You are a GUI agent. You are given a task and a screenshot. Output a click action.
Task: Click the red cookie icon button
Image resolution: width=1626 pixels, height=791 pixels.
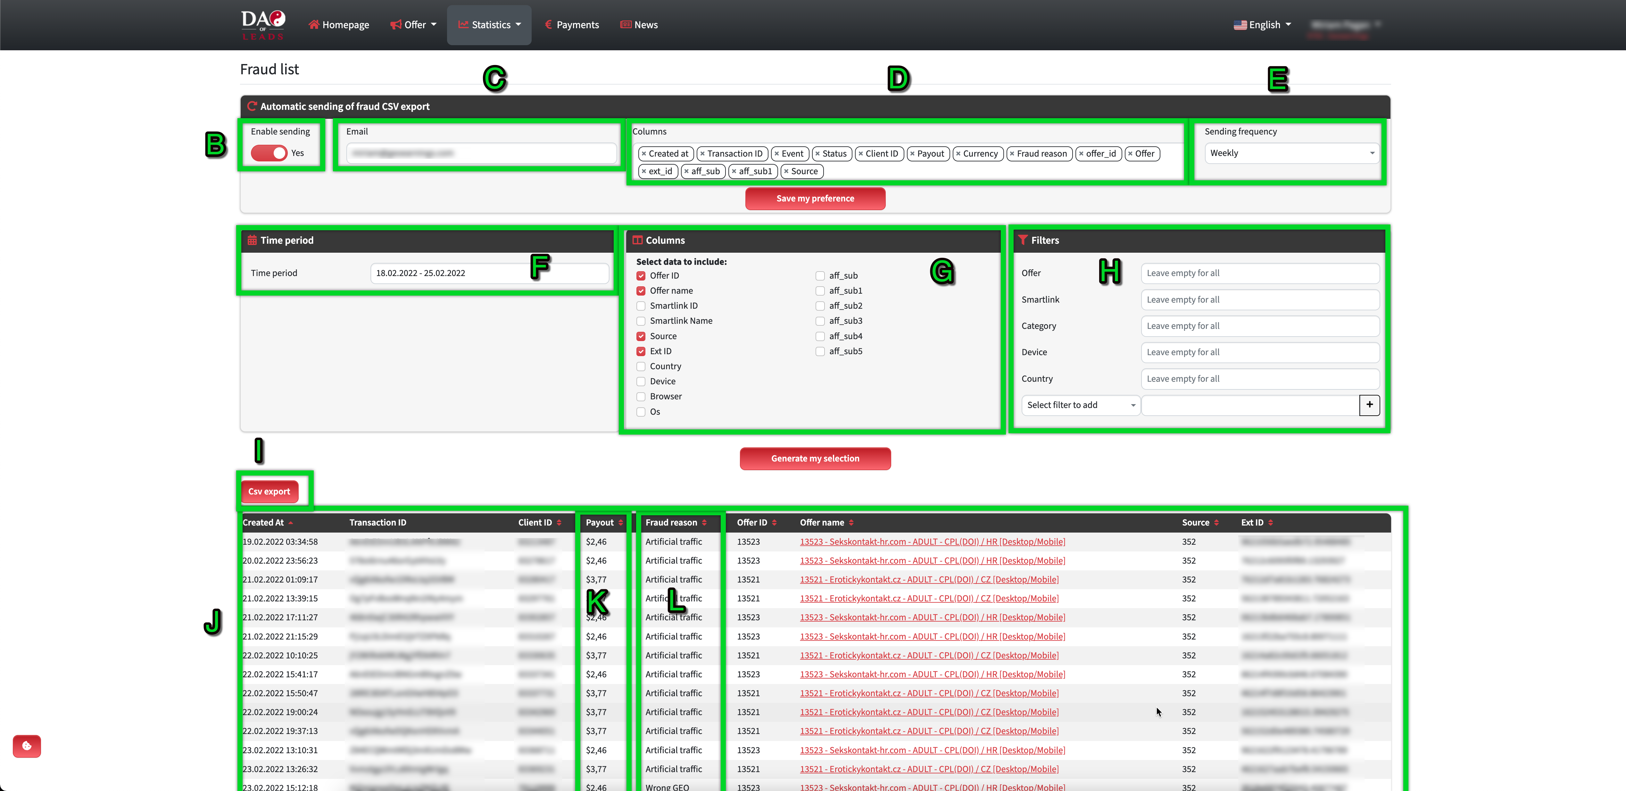pos(27,746)
